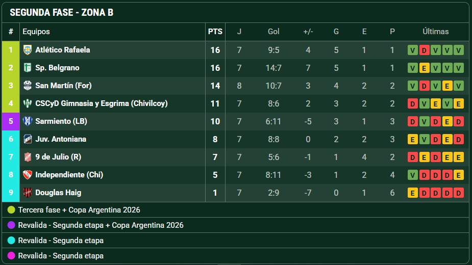Screen dimensions: 472x265
Task: Click the Douglas Haig club crest
Action: [x=28, y=193]
